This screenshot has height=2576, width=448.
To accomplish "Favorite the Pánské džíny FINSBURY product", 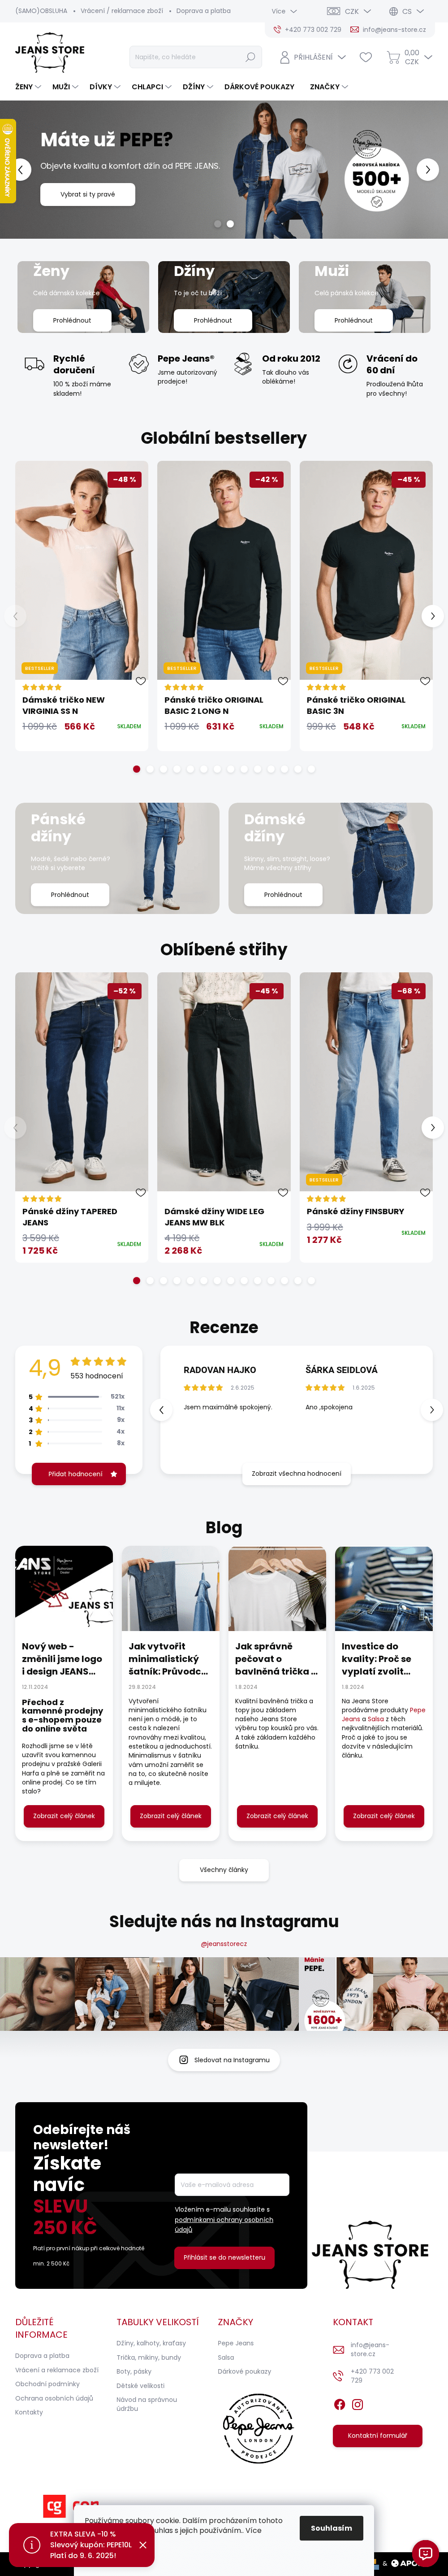I will pyautogui.click(x=425, y=1192).
